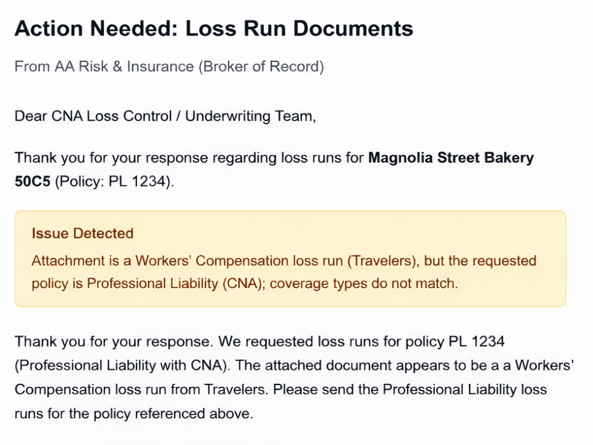This screenshot has width=593, height=445.
Task: Click the "Issue Detected" alert title
Action: 83,234
